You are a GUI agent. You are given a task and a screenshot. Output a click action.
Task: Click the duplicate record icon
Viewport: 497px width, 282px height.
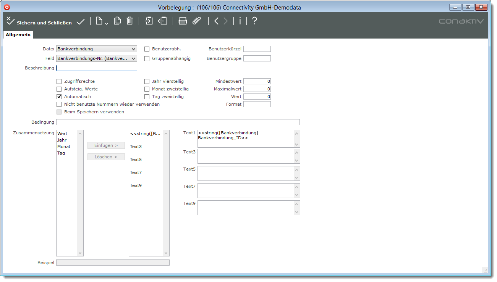pyautogui.click(x=117, y=21)
